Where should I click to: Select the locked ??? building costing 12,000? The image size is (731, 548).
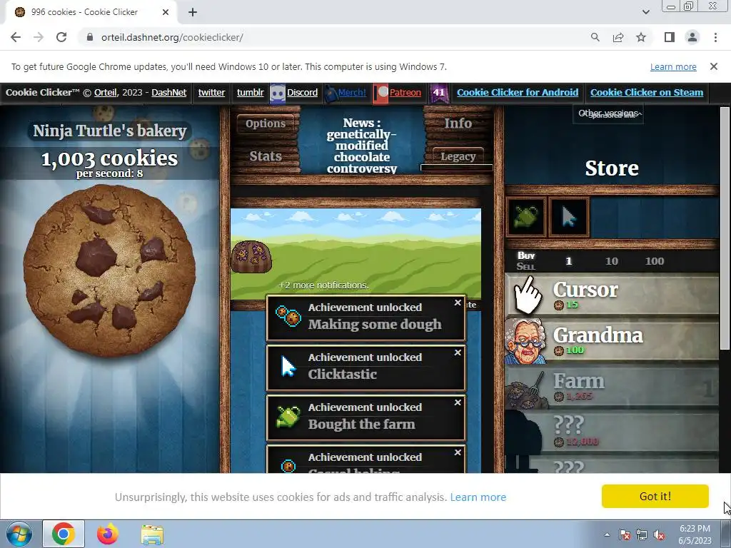[612, 432]
